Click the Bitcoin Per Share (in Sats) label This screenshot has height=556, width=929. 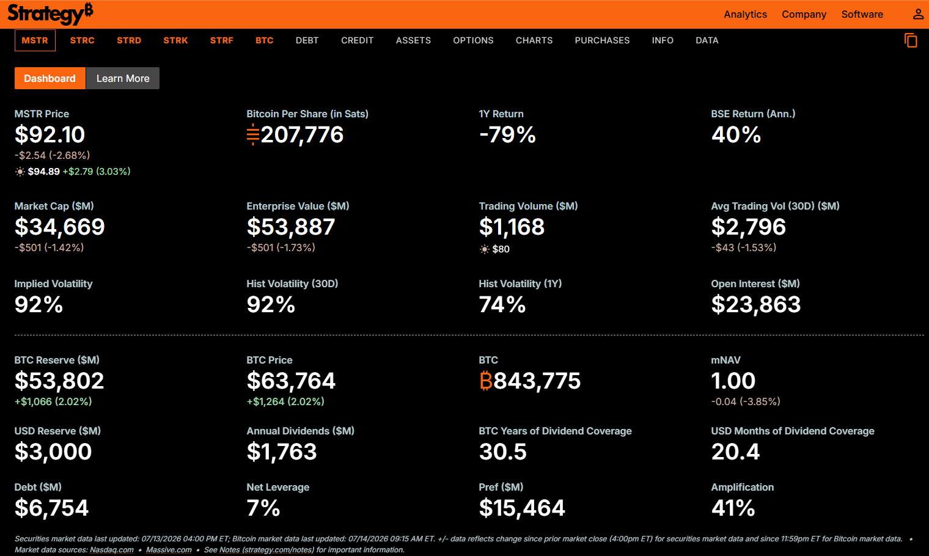point(307,114)
